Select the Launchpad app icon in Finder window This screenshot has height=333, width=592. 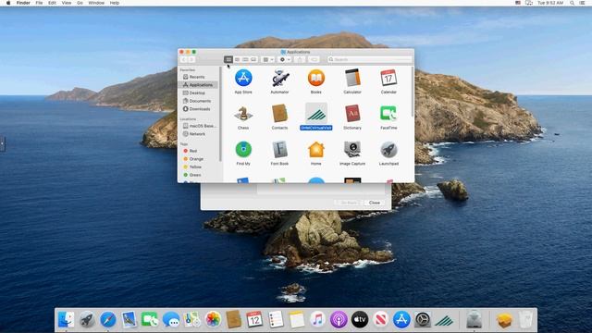(388, 150)
